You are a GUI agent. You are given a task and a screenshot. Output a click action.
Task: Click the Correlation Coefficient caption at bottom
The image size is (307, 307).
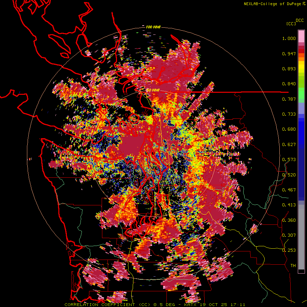[x=155, y=305]
